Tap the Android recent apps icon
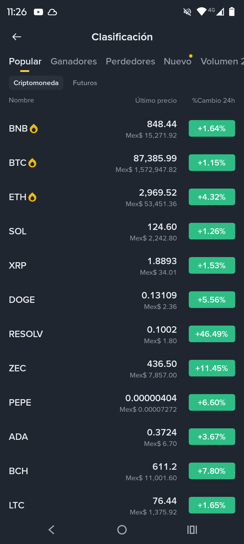Screen dimensions: 244x544 (192, 530)
